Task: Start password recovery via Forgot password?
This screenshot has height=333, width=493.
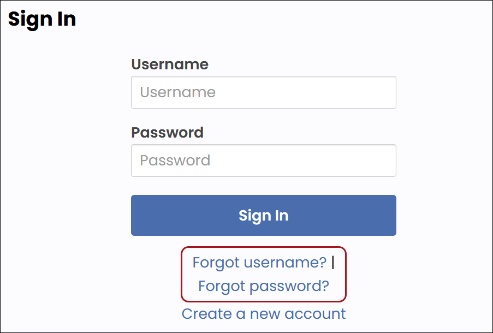Action: click(x=264, y=286)
